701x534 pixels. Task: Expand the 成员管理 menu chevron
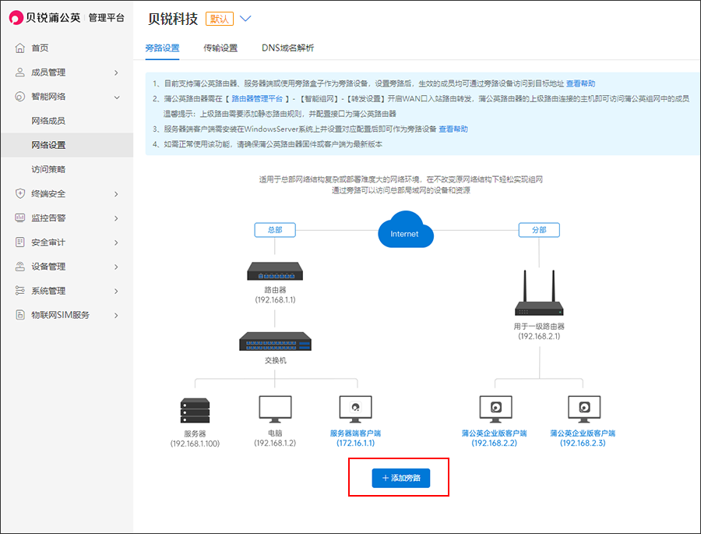tap(116, 72)
